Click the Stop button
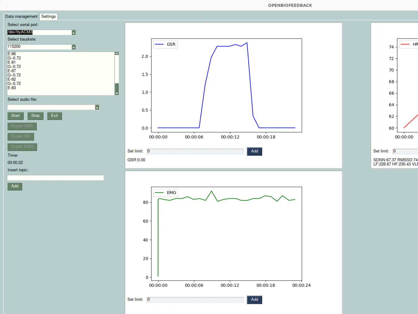This screenshot has height=314, width=418. pyautogui.click(x=36, y=116)
